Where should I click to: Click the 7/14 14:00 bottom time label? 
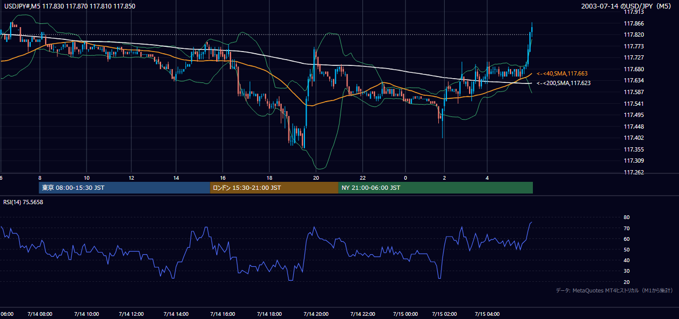tap(175, 314)
